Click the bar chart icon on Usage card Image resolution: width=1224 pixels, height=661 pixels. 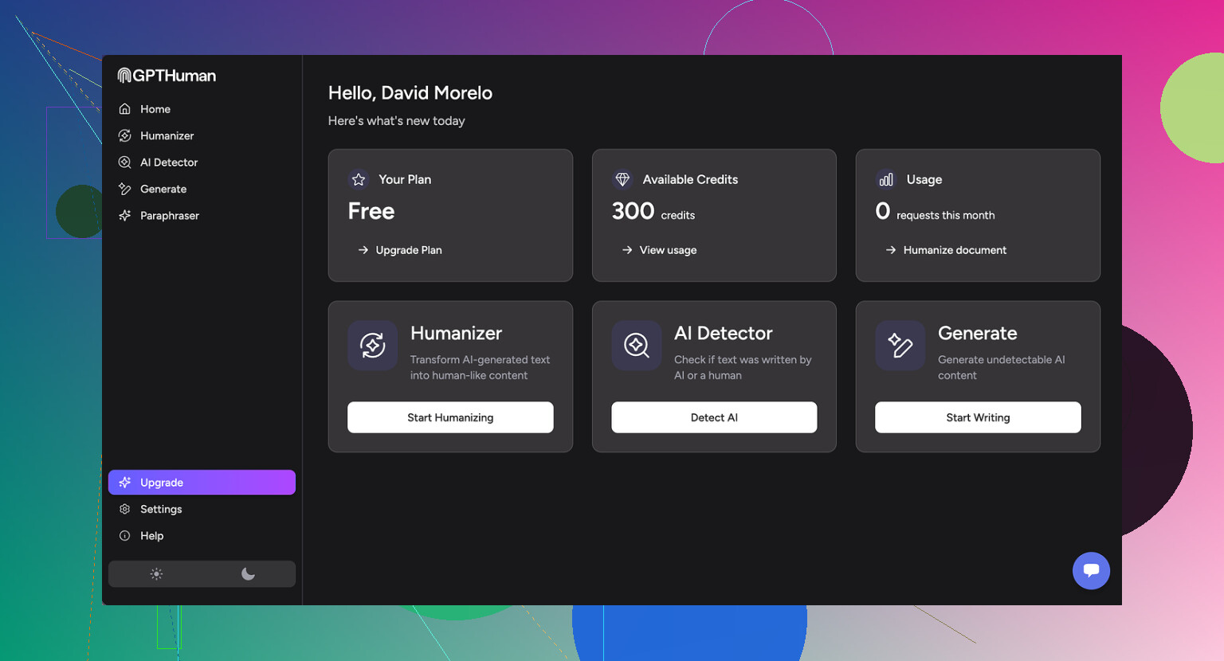886,179
